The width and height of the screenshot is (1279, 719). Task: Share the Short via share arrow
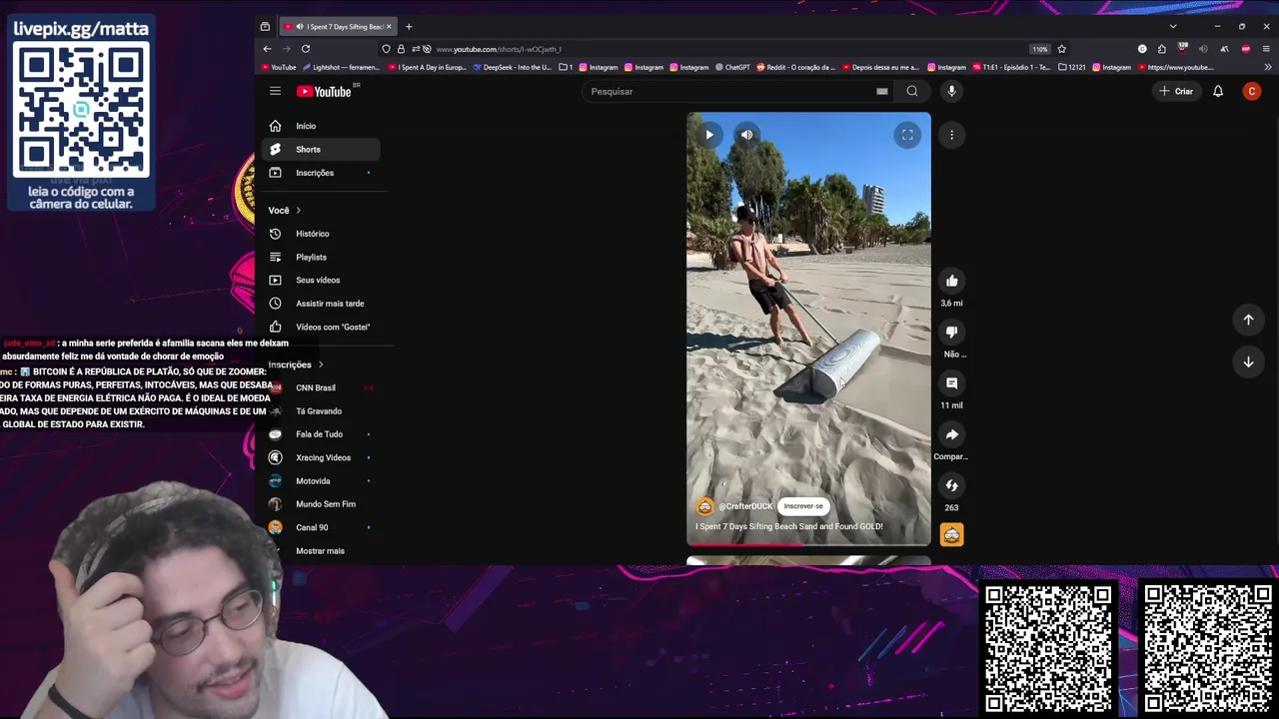click(x=951, y=434)
